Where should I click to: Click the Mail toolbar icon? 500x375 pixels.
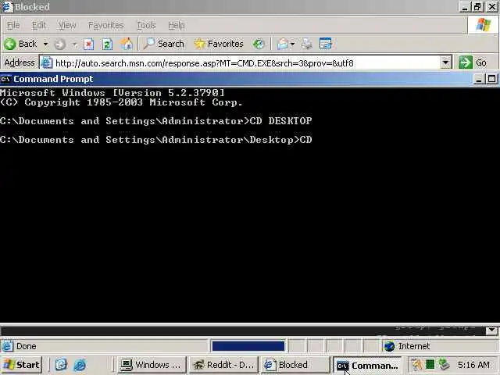pos(283,44)
